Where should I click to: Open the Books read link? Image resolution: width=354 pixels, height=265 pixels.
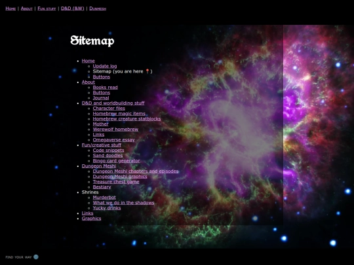coord(105,87)
